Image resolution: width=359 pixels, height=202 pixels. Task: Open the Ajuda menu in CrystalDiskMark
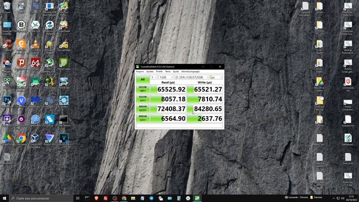[176, 71]
